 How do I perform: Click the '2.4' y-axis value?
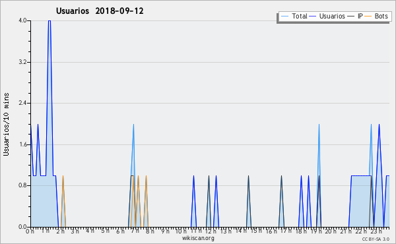coord(22,103)
